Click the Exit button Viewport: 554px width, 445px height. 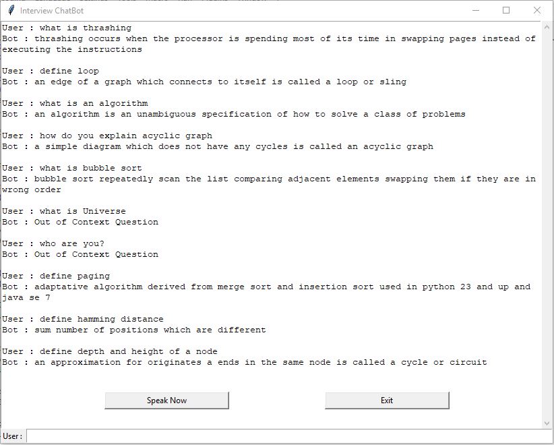[x=387, y=400]
